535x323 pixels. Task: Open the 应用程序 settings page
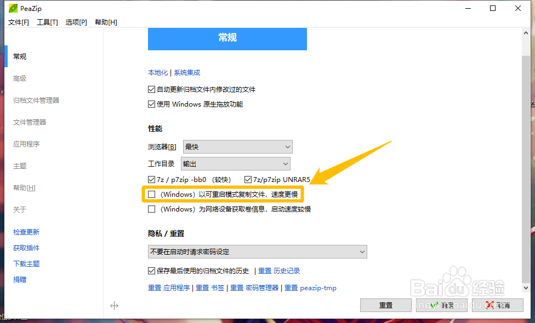[x=26, y=144]
